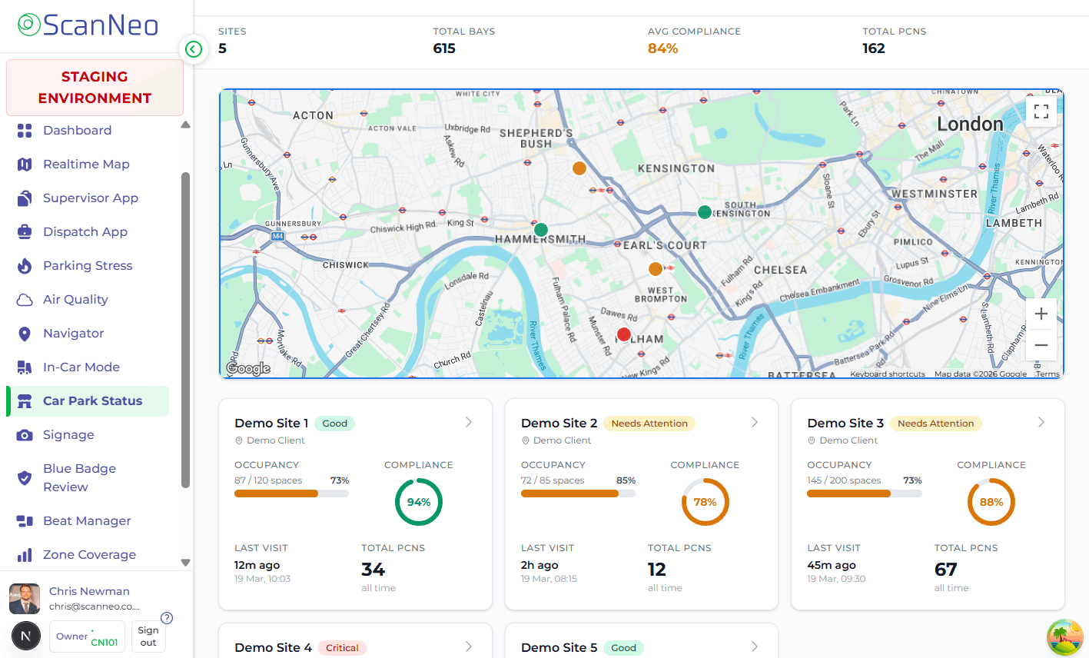Collapse the sidebar with the chevron button
Screen dimensions: 1089x658
pos(193,48)
